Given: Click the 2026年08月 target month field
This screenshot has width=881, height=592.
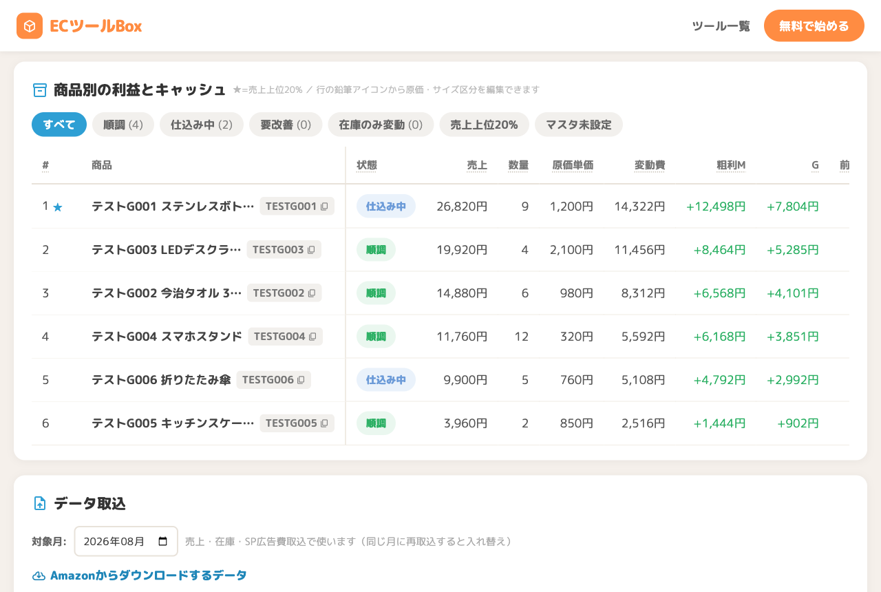Looking at the screenshot, I should (x=126, y=541).
